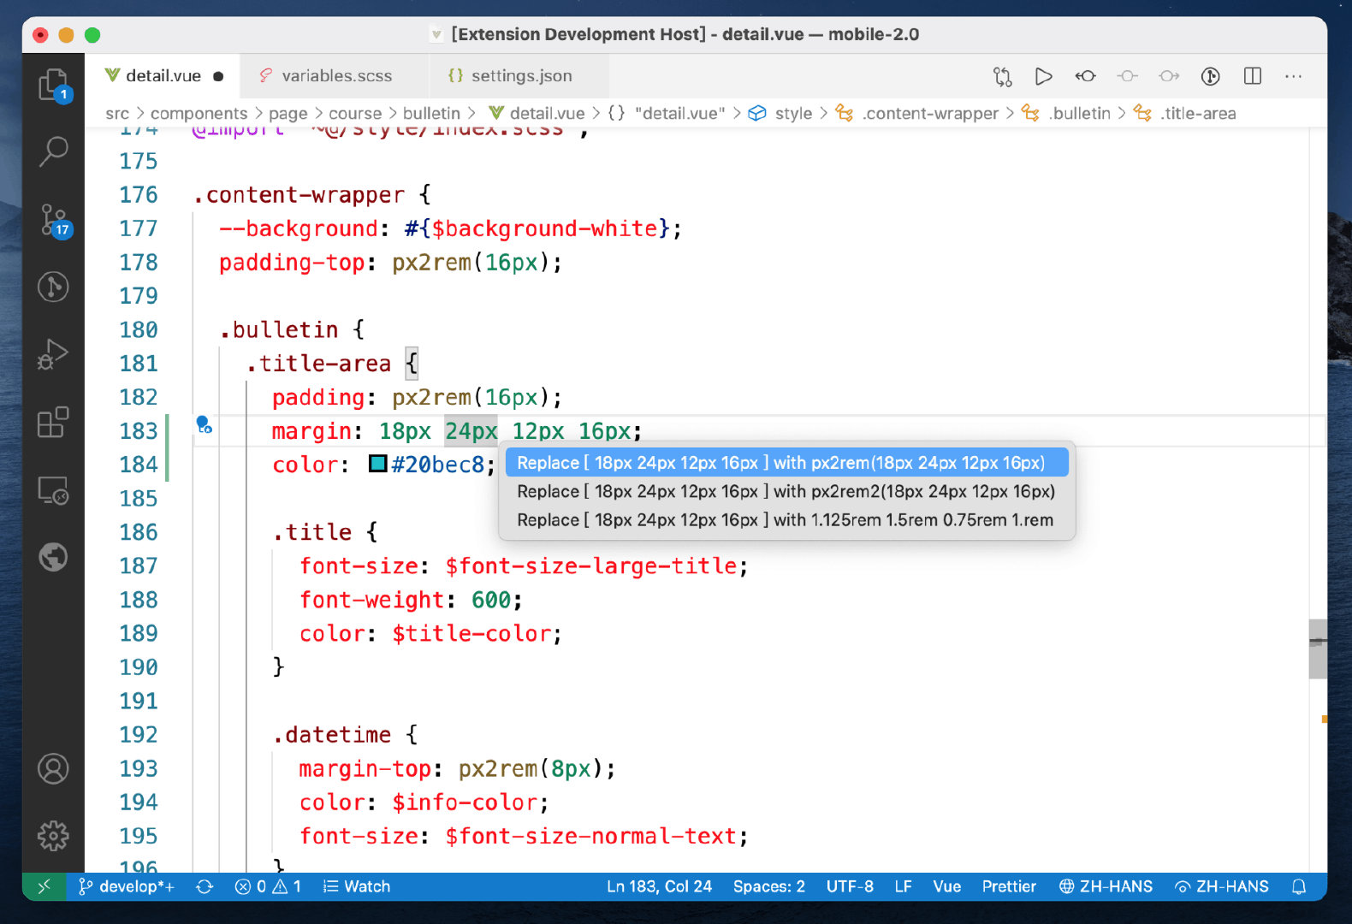Switch to the variables.scss tab
Screen dimensions: 1352x924
pos(335,76)
